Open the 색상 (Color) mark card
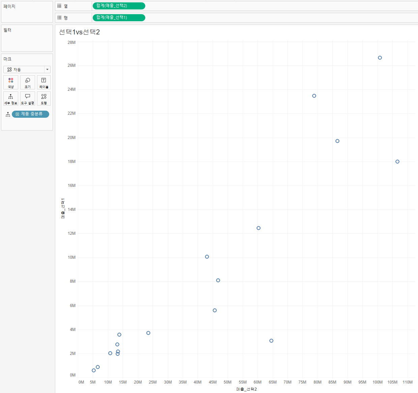The width and height of the screenshot is (418, 393). click(x=11, y=82)
